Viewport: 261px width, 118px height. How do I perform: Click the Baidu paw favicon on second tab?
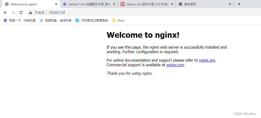65,4
